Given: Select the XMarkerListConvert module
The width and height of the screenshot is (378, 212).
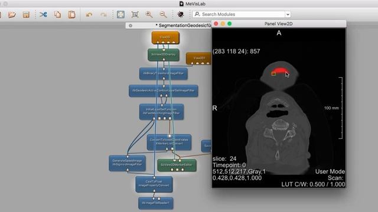Looking at the screenshot, I should pos(170,142).
